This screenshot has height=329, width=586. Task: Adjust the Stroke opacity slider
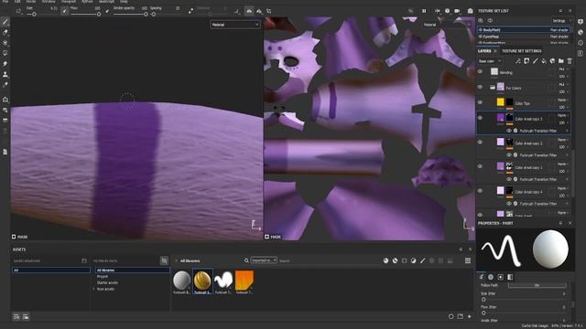pos(131,15)
